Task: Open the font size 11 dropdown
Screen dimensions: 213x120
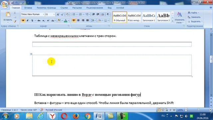Action: tap(54, 14)
